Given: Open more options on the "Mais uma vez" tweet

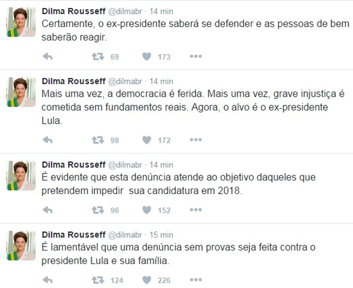Looking at the screenshot, I should pos(196,140).
